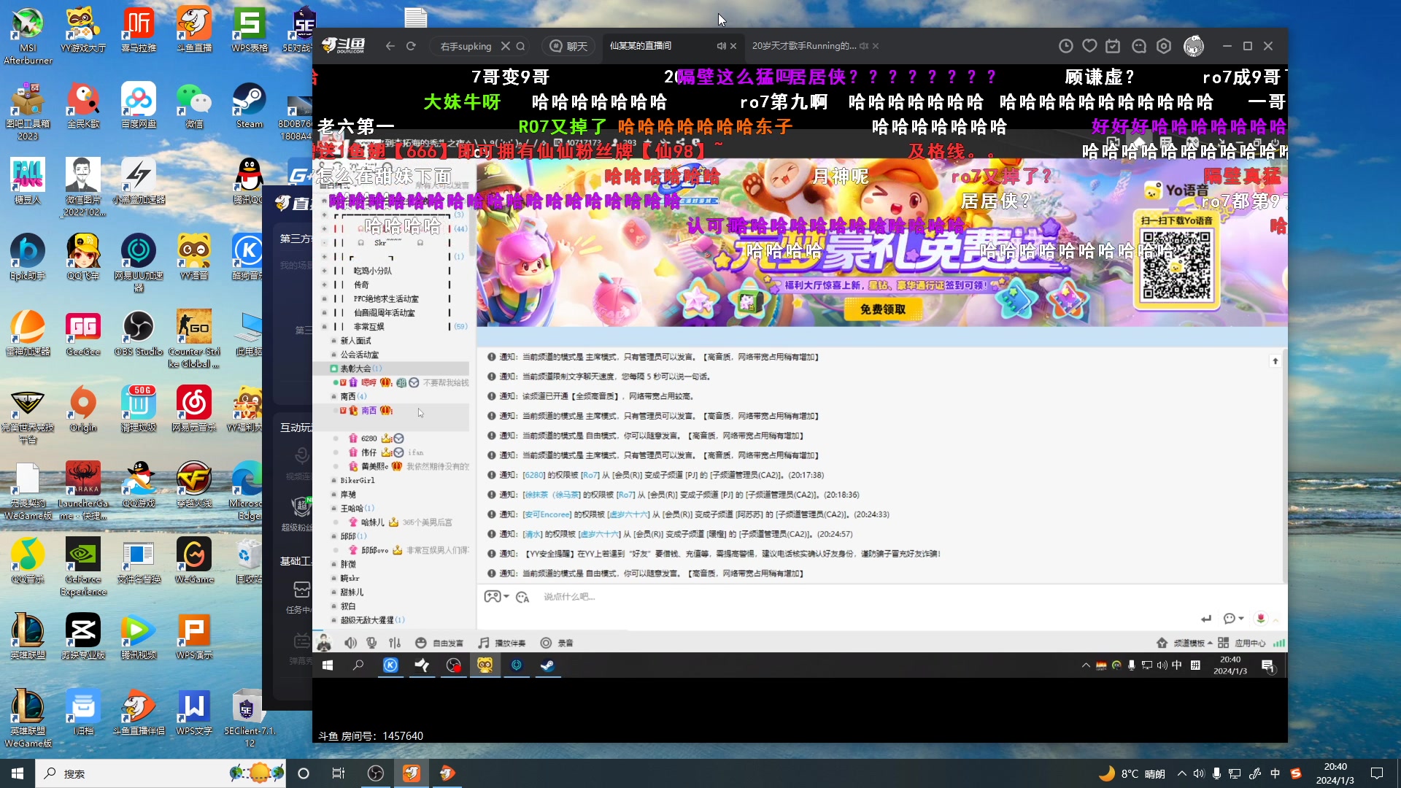Select the WPS文字 desktop icon
Image resolution: width=1401 pixels, height=788 pixels.
[194, 712]
